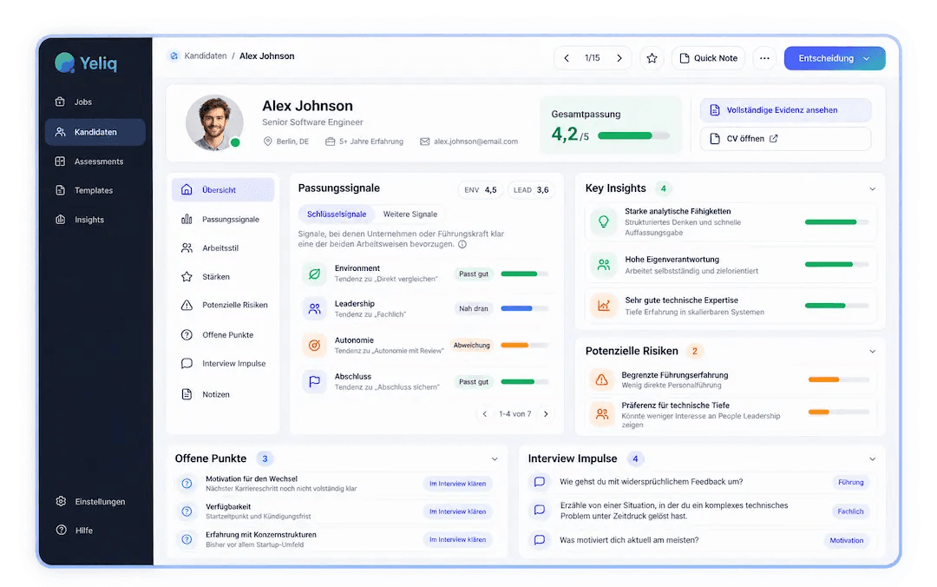Click the technische Expertise chart icon
The image size is (937, 587).
[x=604, y=306]
